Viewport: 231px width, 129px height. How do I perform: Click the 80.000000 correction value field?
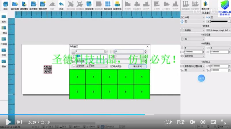point(219,66)
